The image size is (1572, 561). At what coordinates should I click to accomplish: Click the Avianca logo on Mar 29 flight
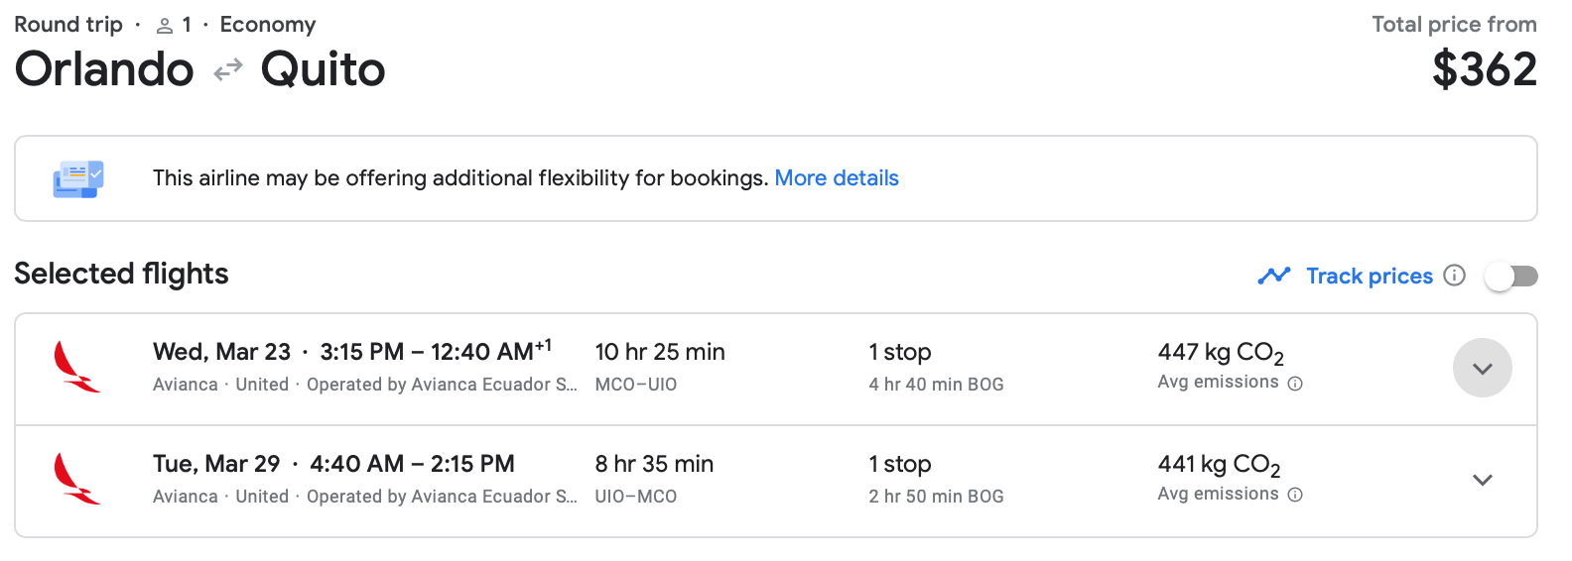point(76,480)
